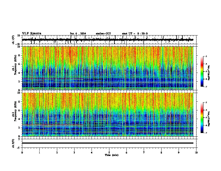Click the colour bar beside the ch.2 spectrogram
The height and width of the screenshot is (171, 221).
coord(202,118)
